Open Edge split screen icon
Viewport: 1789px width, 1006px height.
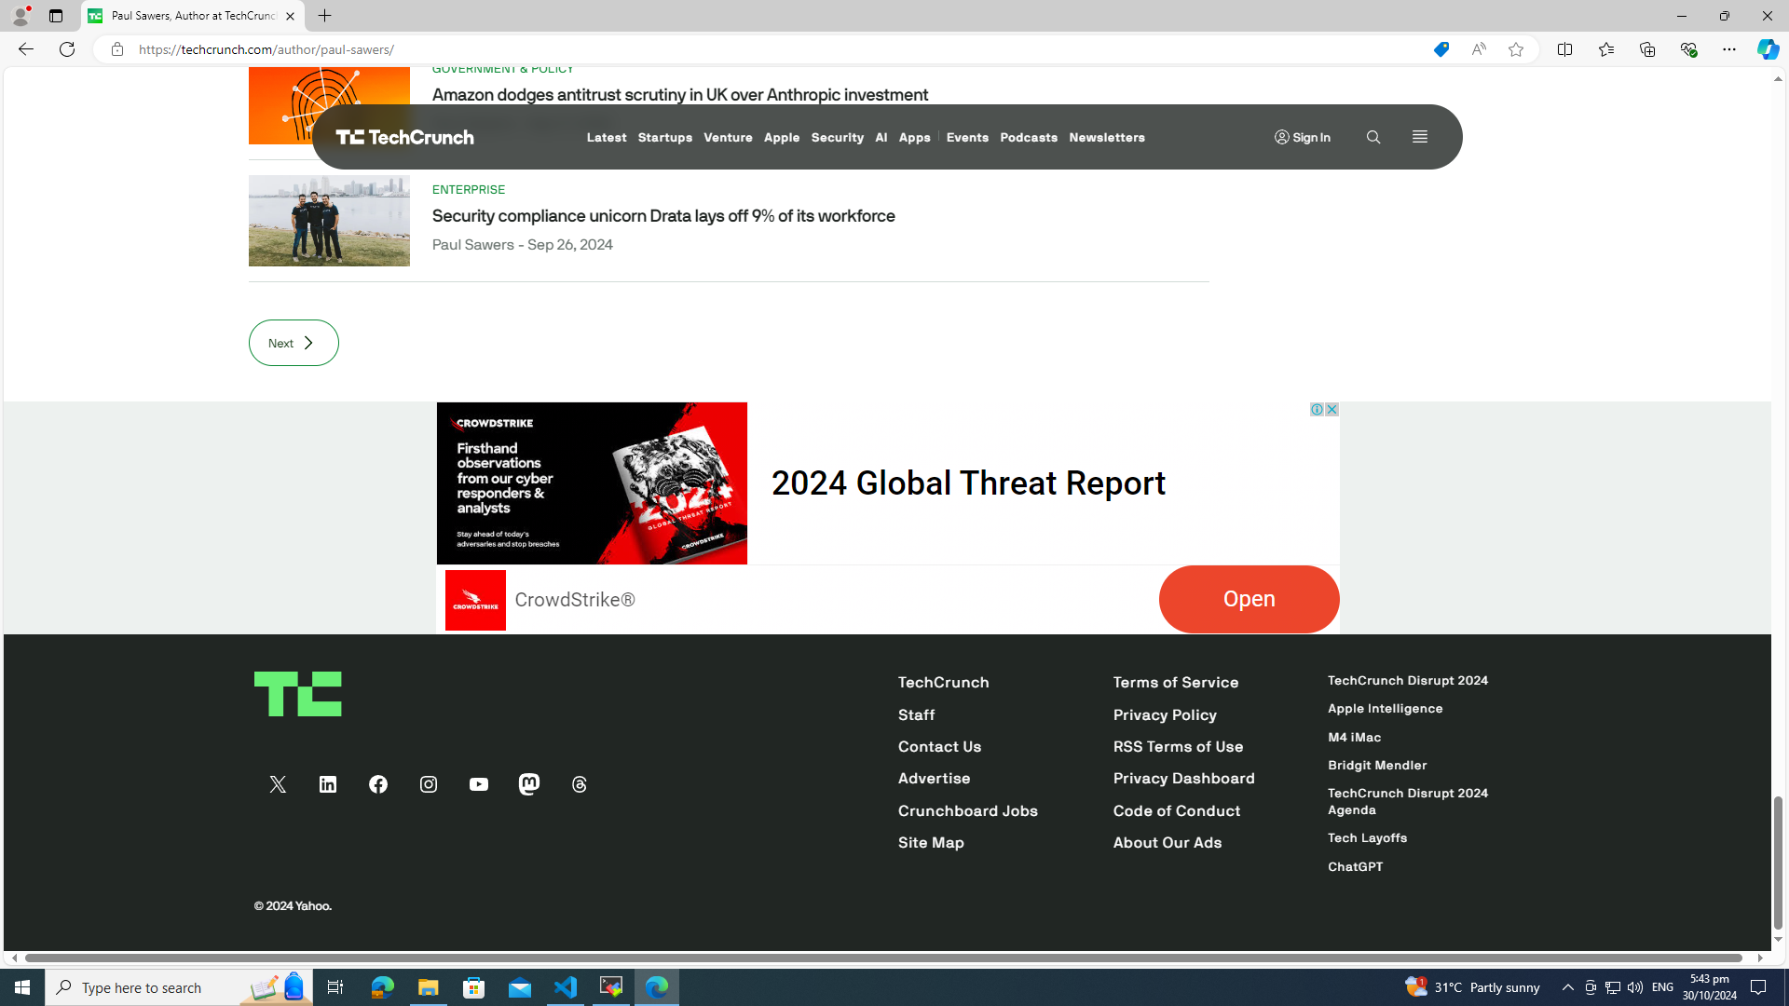coord(1564,49)
